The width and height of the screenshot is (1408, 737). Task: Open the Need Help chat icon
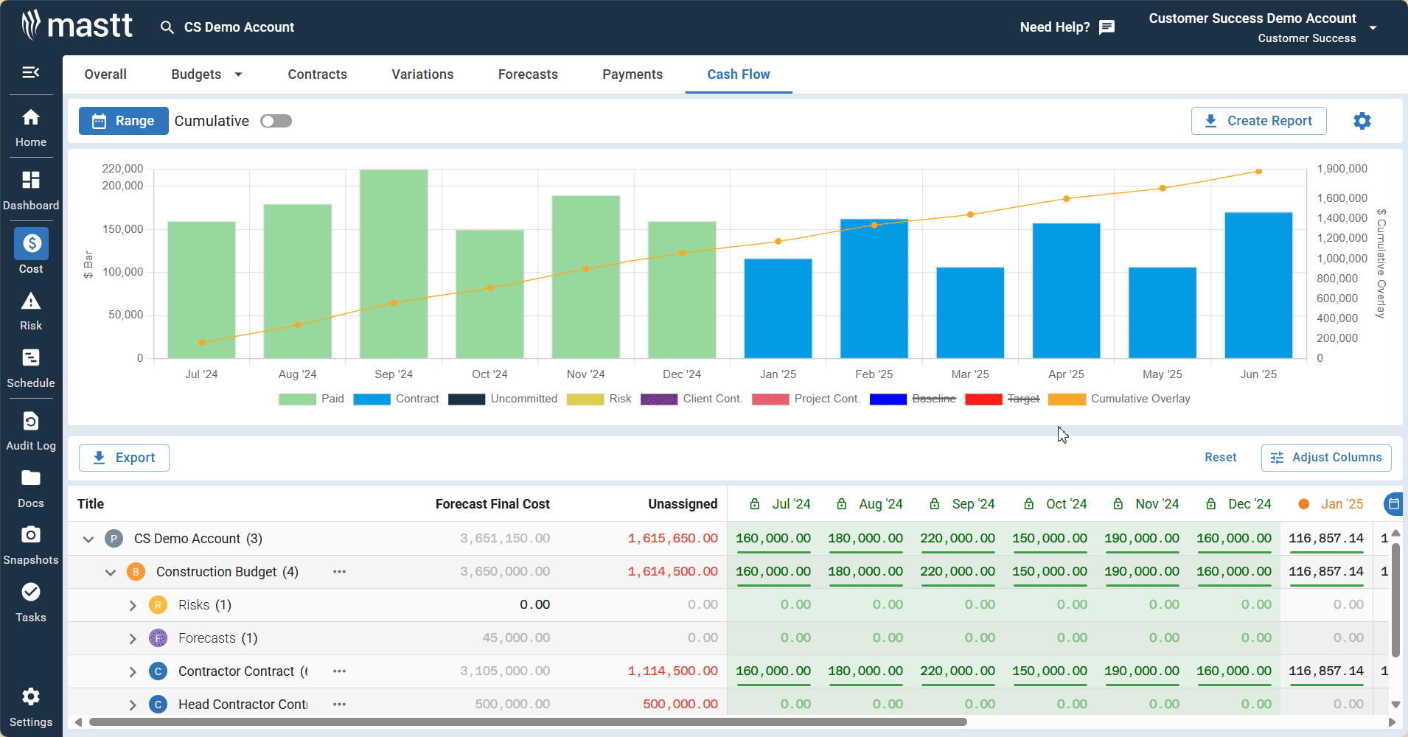click(x=1106, y=27)
